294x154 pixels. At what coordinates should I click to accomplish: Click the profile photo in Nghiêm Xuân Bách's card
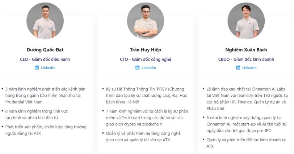click(246, 21)
